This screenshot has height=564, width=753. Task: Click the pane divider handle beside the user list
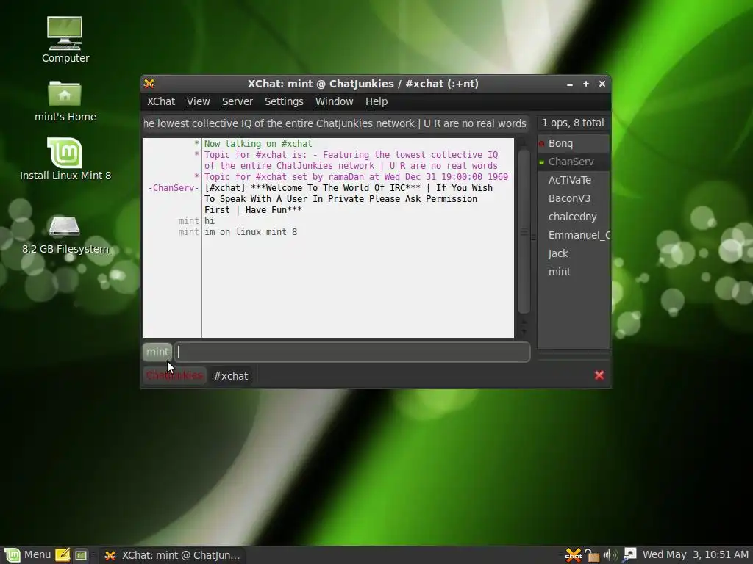click(533, 237)
